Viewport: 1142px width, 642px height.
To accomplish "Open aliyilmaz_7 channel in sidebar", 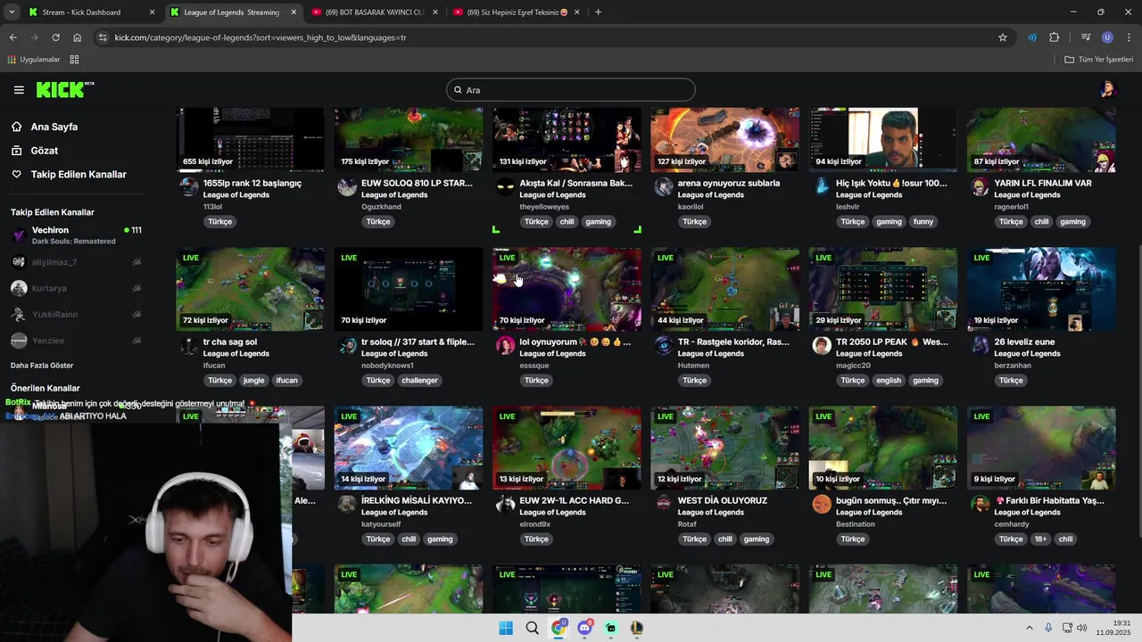I will tap(76, 262).
